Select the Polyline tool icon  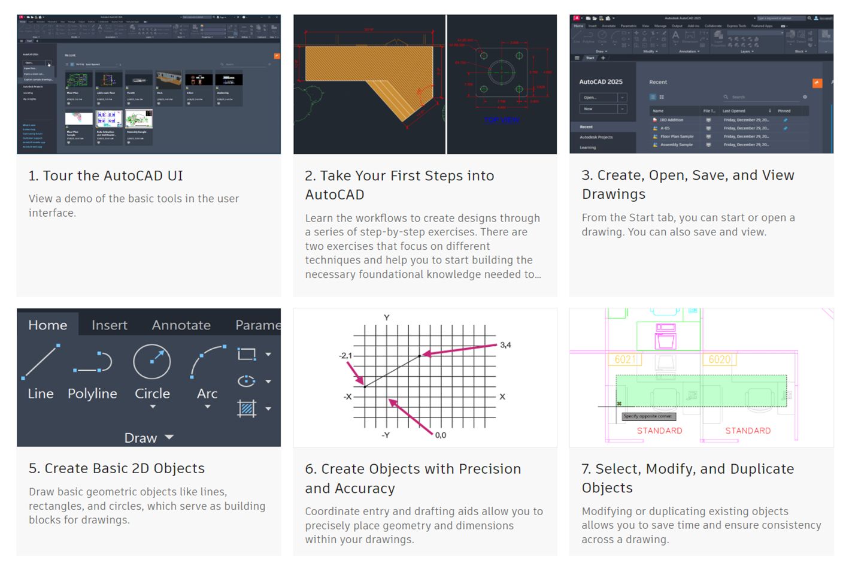click(x=92, y=362)
